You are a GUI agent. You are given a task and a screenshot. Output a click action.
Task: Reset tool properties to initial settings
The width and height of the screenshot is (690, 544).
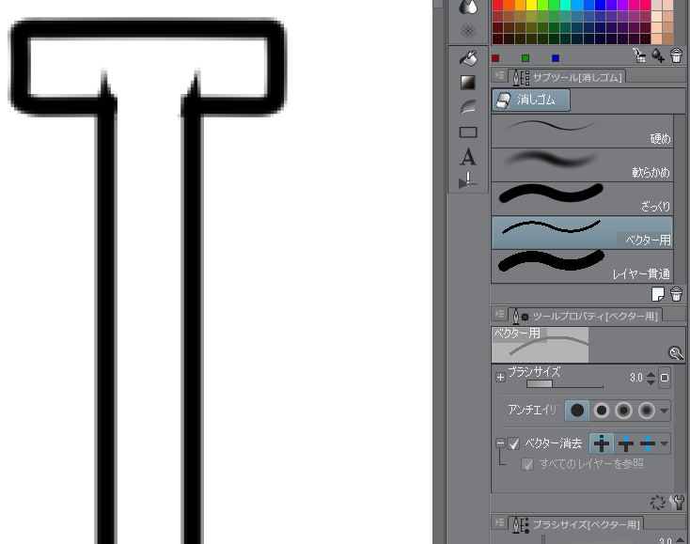point(657,502)
